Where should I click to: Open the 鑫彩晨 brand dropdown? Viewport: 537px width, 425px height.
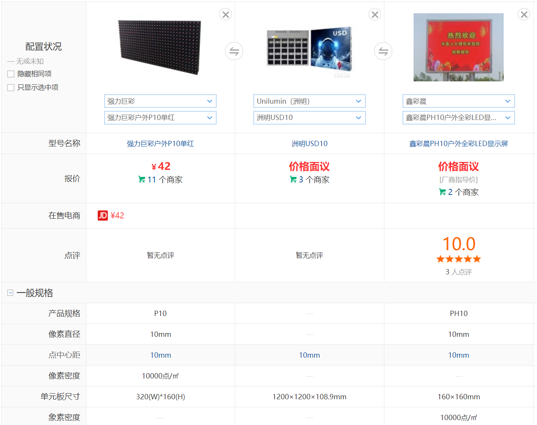(459, 101)
